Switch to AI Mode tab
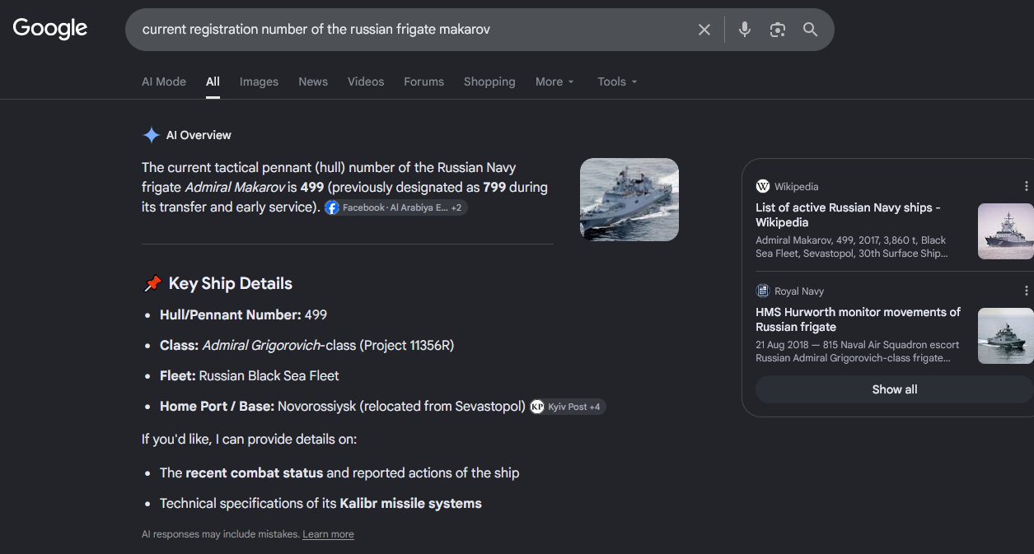1034x554 pixels. click(x=164, y=81)
